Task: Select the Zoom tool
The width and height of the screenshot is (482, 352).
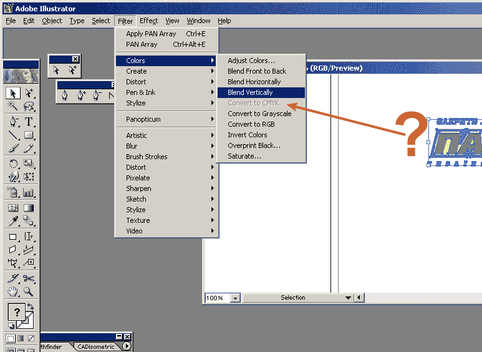Action: (x=29, y=291)
